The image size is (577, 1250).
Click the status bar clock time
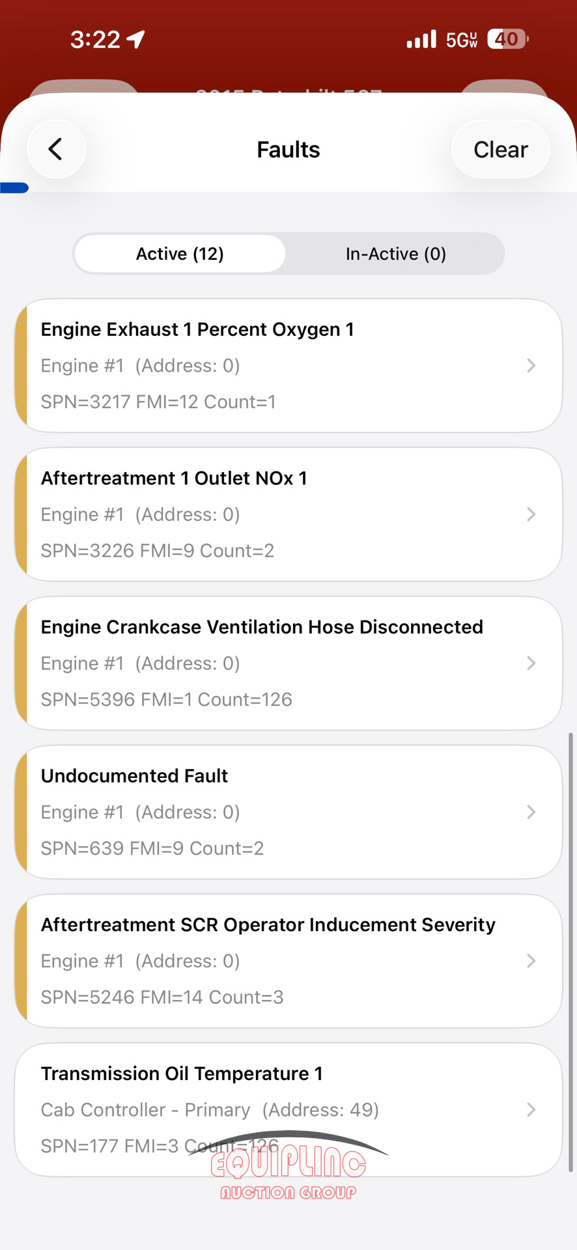click(x=95, y=40)
